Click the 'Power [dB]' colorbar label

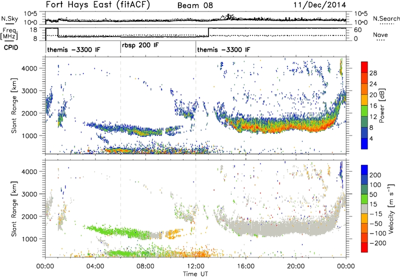click(x=382, y=105)
